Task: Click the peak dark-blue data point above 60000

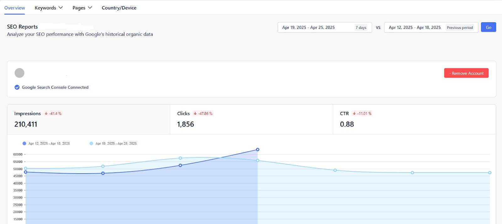Action: pyautogui.click(x=258, y=150)
